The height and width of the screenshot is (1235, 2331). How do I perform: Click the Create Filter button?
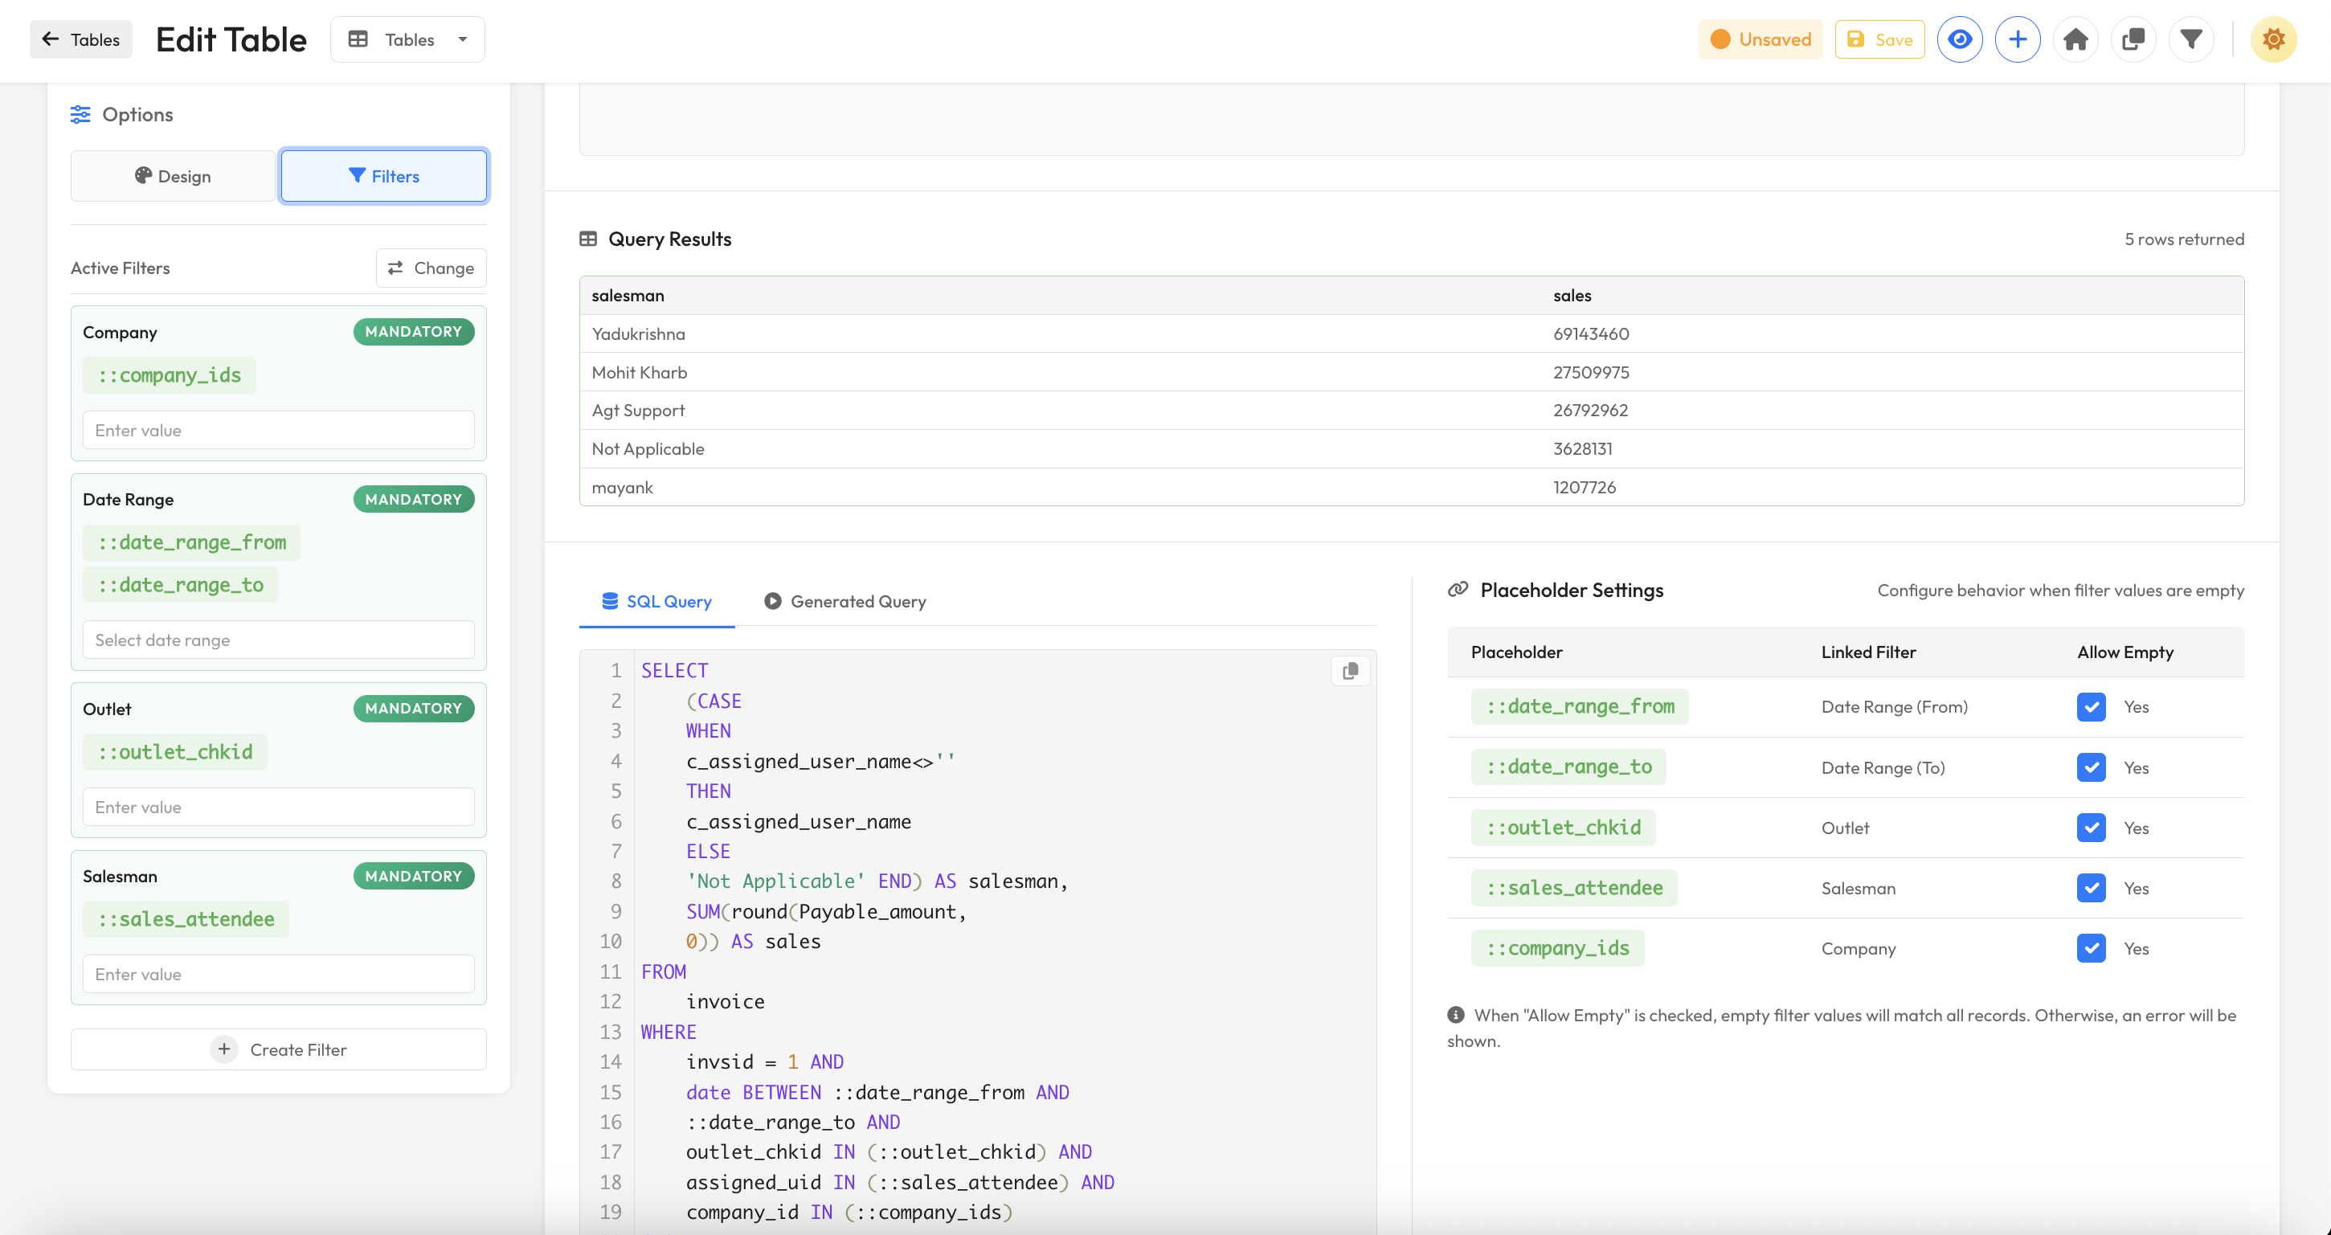click(278, 1049)
